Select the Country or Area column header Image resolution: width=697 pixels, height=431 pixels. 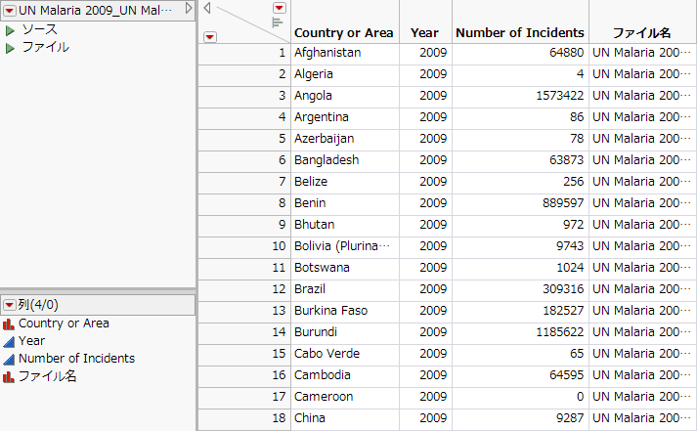[343, 32]
